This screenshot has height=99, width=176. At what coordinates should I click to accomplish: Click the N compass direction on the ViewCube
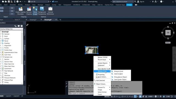[x=168, y=27]
